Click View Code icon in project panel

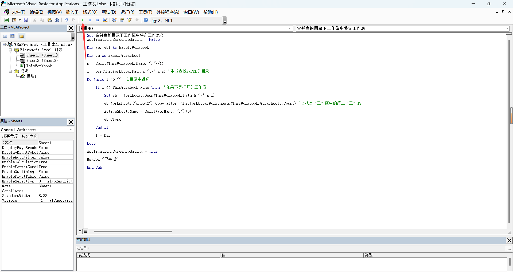(5, 36)
